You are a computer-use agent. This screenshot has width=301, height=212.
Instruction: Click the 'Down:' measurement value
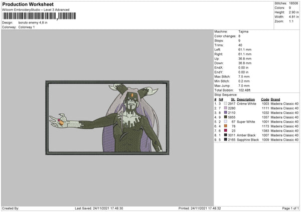pyautogui.click(x=245, y=63)
